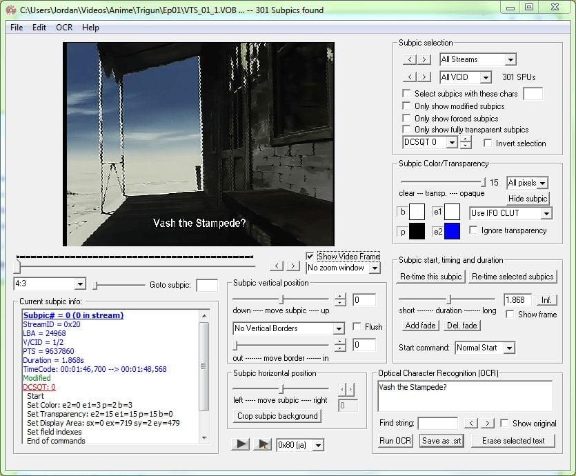Open the All pixels dropdown
576x476 pixels.
click(x=527, y=183)
